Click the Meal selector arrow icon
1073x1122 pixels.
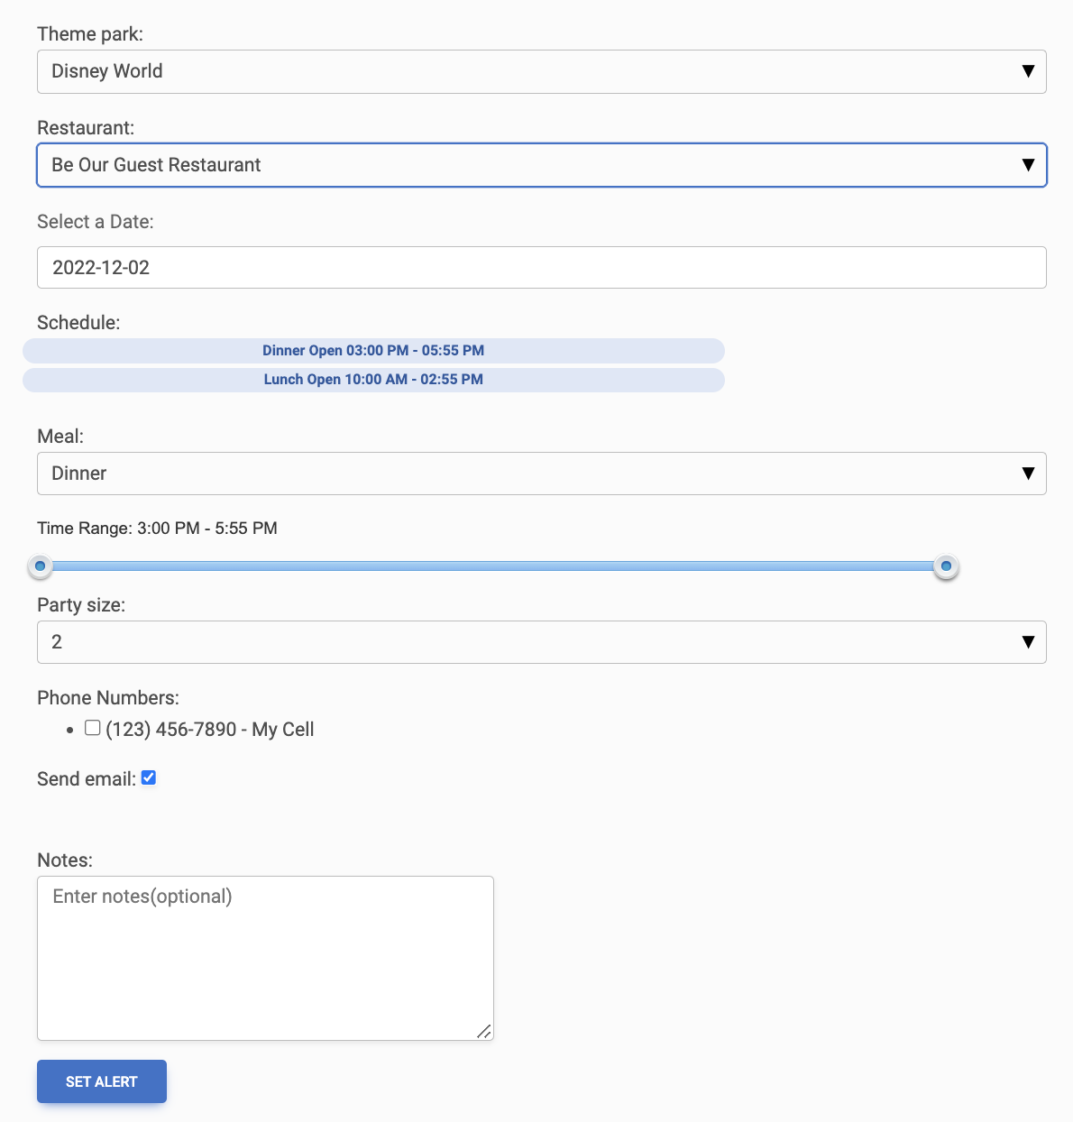(x=1027, y=474)
